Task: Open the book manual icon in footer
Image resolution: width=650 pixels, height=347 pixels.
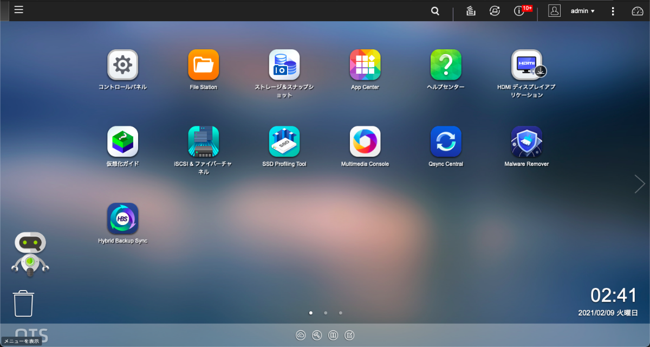Action: coord(333,336)
